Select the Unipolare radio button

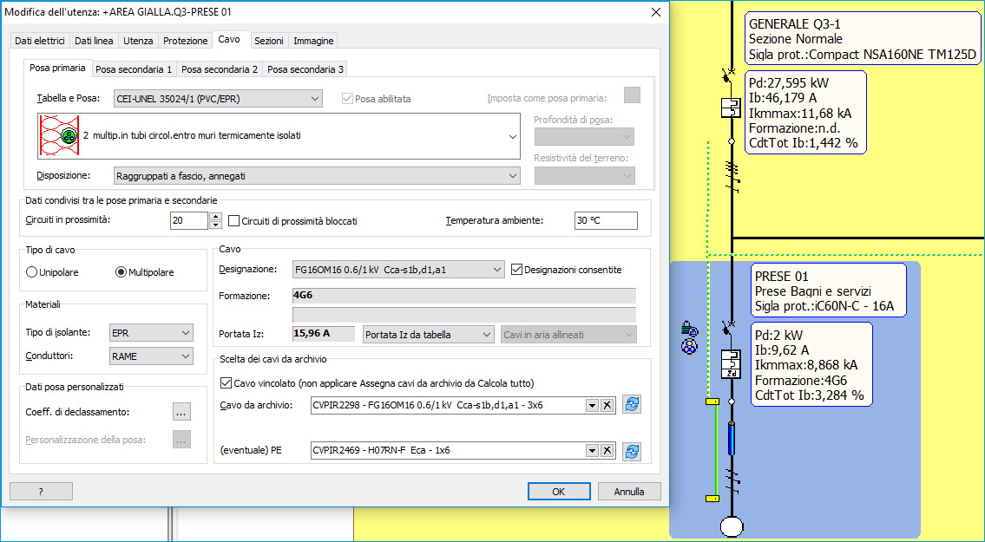tap(31, 272)
